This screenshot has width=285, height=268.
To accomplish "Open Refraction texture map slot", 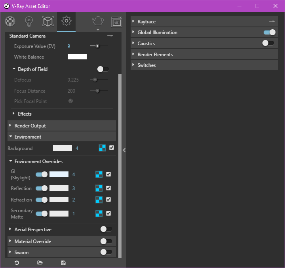I will [x=99, y=200].
